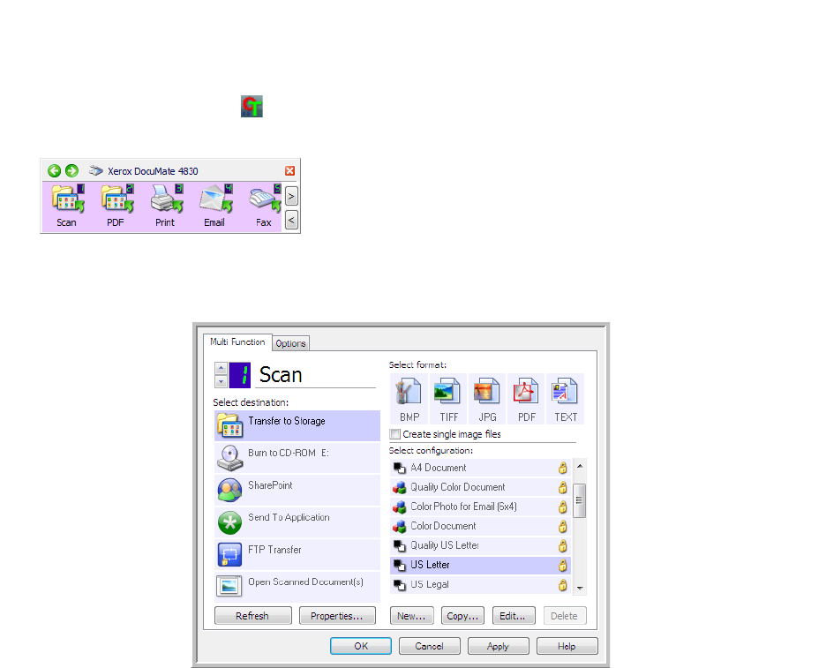Select Open Scanned Document(s) destination
This screenshot has width=826, height=668.
(x=297, y=586)
